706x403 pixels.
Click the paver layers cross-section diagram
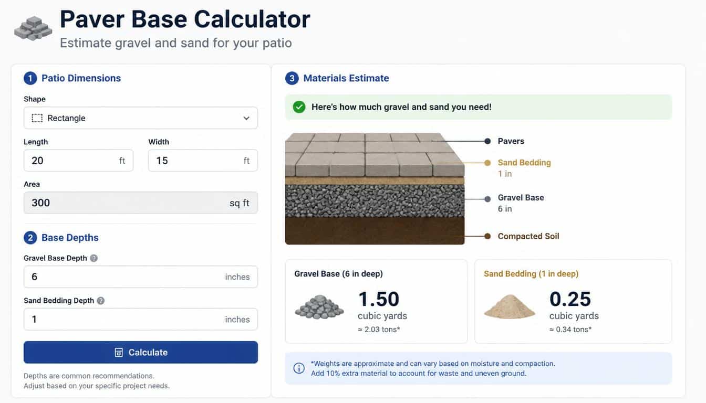(375, 189)
